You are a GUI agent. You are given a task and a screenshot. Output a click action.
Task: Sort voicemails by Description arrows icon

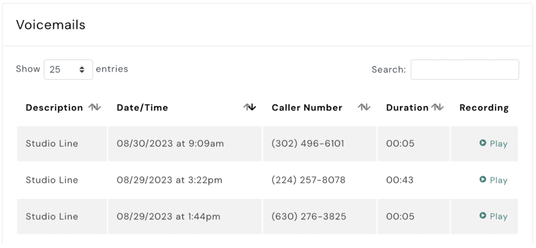[95, 107]
